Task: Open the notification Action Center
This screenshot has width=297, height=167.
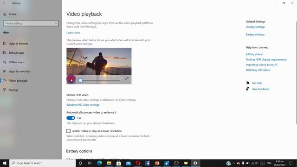Action: pos(291,163)
